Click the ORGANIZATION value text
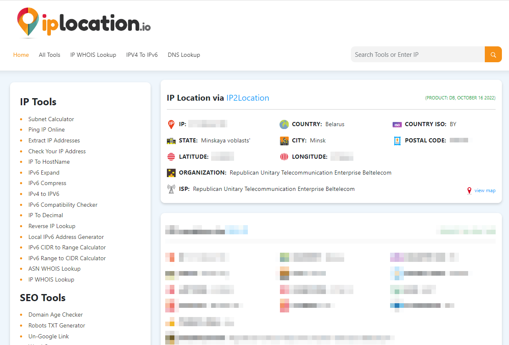 point(311,172)
